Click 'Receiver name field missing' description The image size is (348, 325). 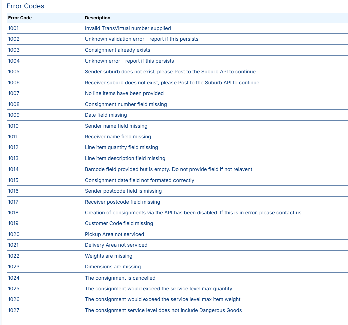[x=118, y=137]
